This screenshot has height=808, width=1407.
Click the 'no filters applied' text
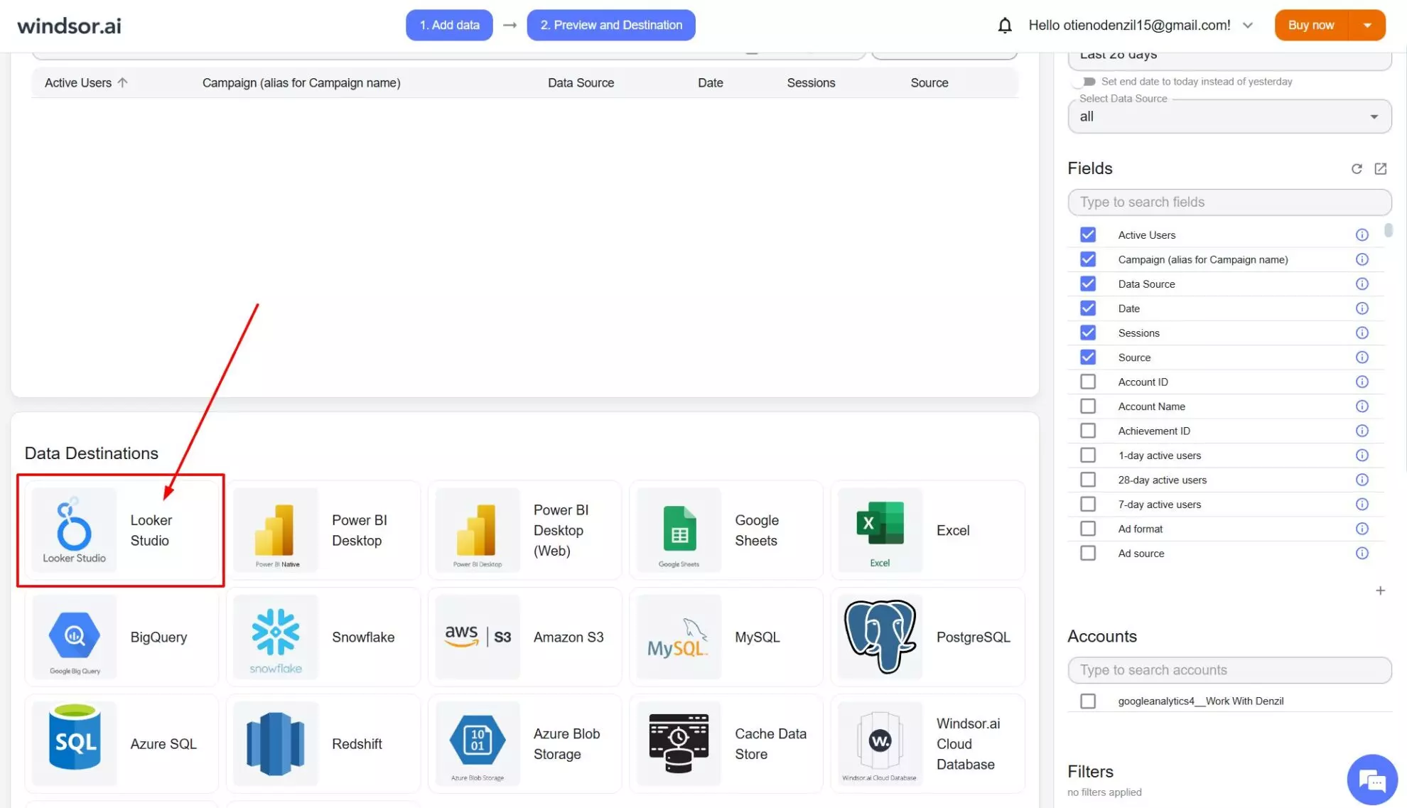coord(1104,792)
